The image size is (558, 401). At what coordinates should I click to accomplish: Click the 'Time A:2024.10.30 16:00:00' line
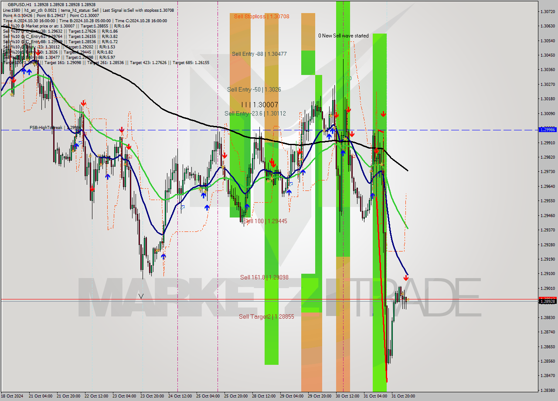click(29, 20)
